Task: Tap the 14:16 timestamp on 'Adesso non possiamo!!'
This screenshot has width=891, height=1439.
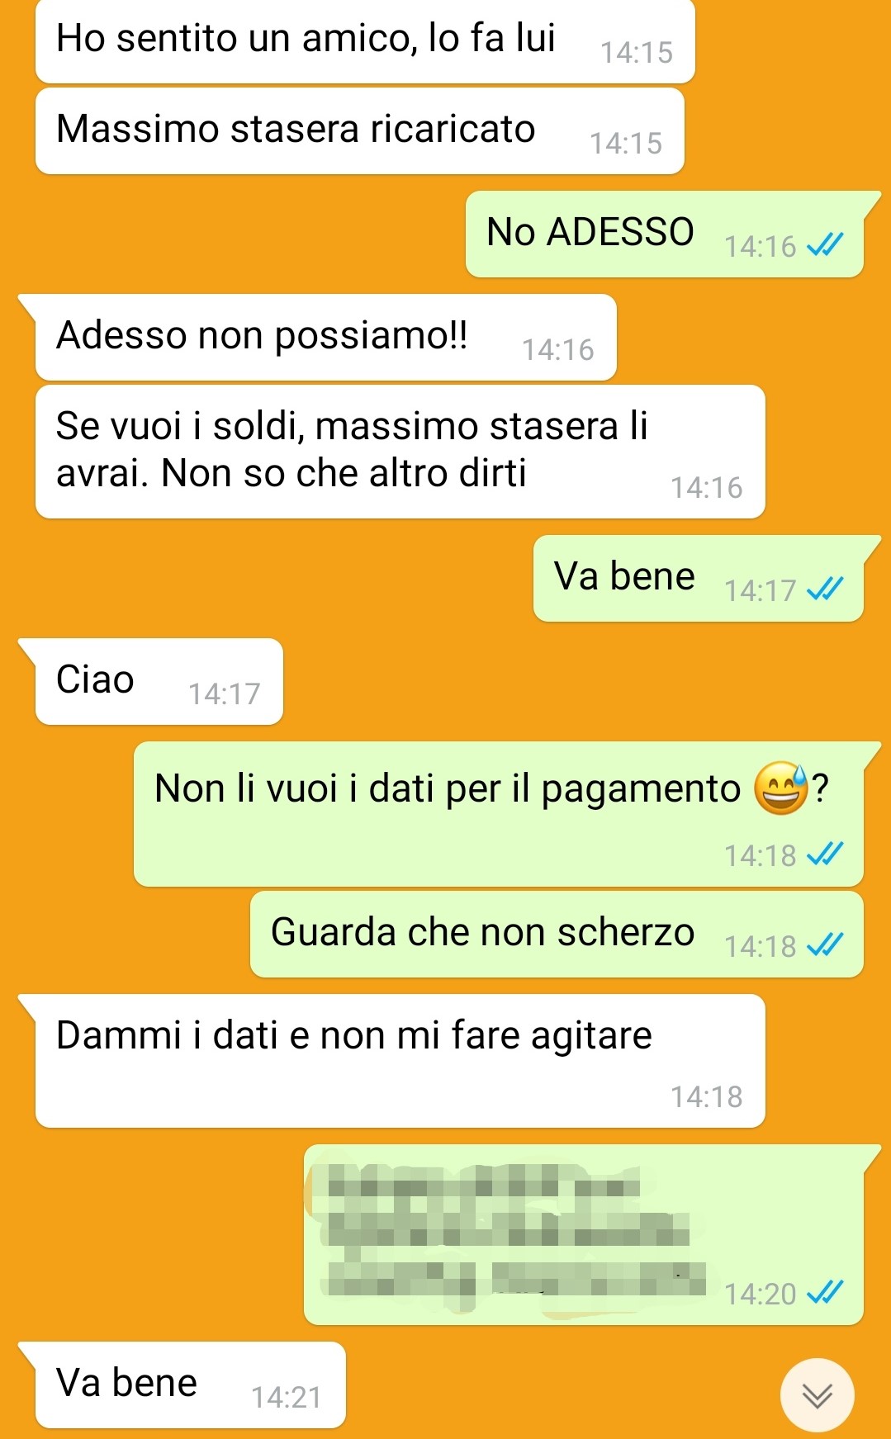Action: tap(557, 349)
